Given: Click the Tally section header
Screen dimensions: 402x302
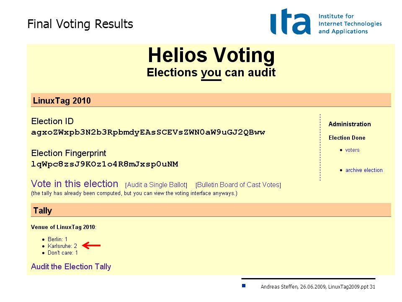Looking at the screenshot, I should click(x=211, y=210).
